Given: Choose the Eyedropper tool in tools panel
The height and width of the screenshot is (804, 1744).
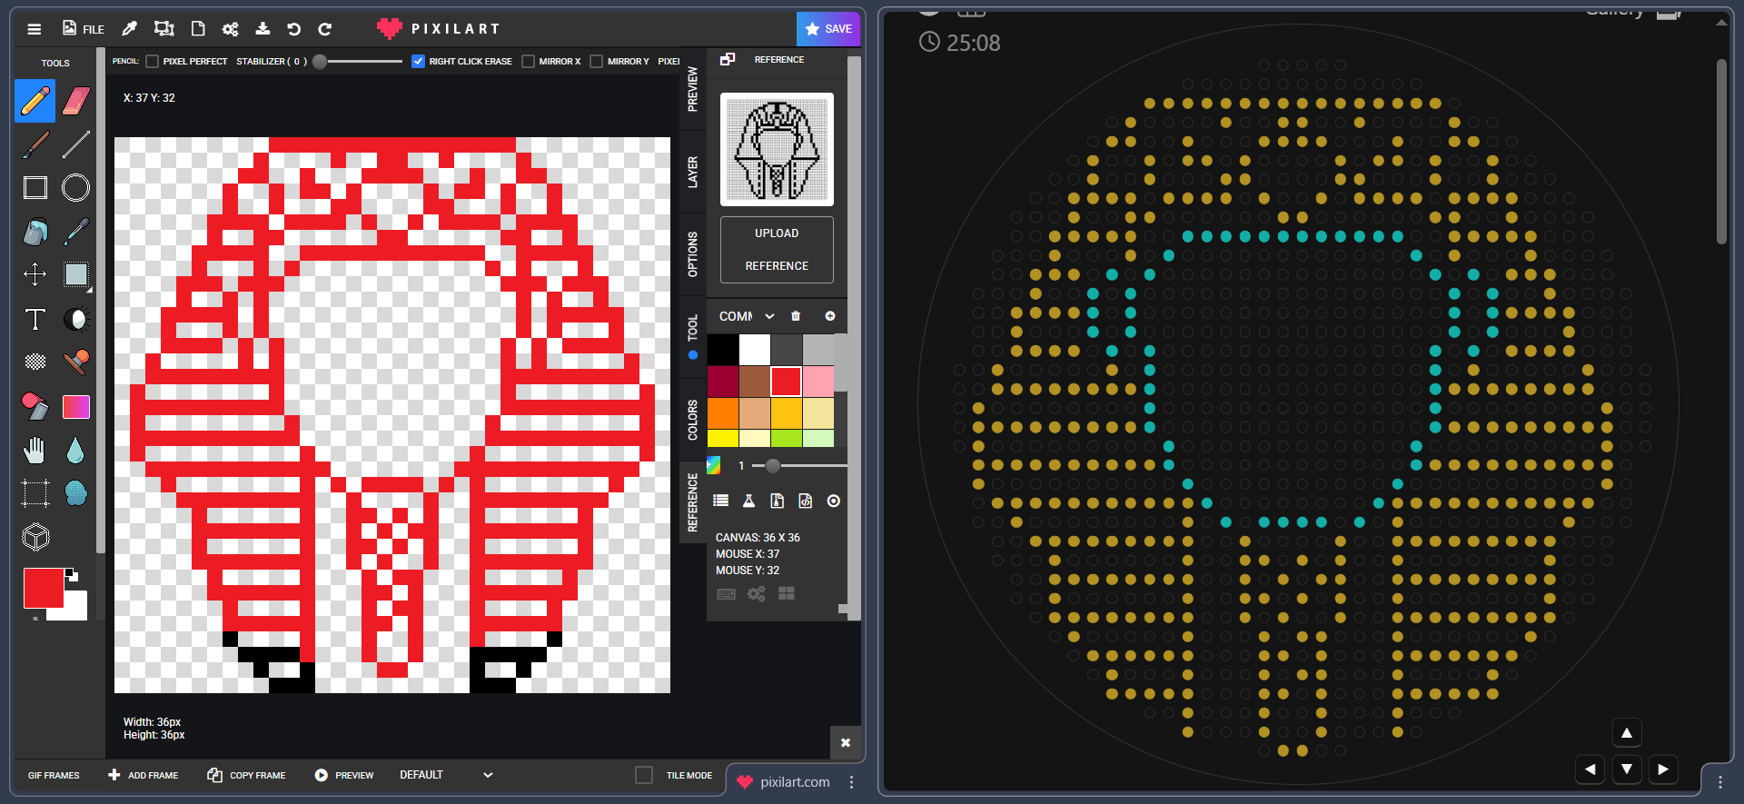Looking at the screenshot, I should pyautogui.click(x=76, y=232).
